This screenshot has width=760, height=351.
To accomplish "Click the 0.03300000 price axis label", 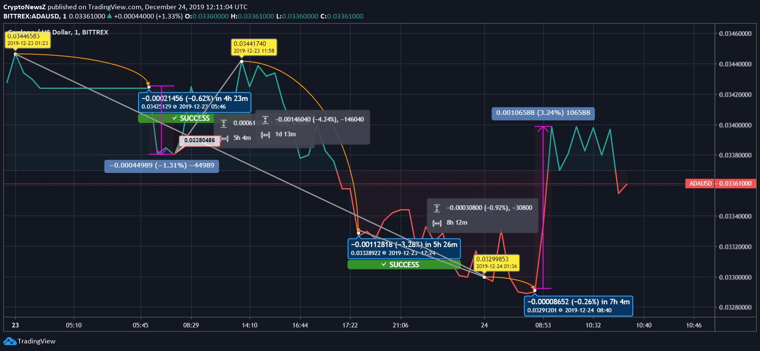I will (x=735, y=277).
